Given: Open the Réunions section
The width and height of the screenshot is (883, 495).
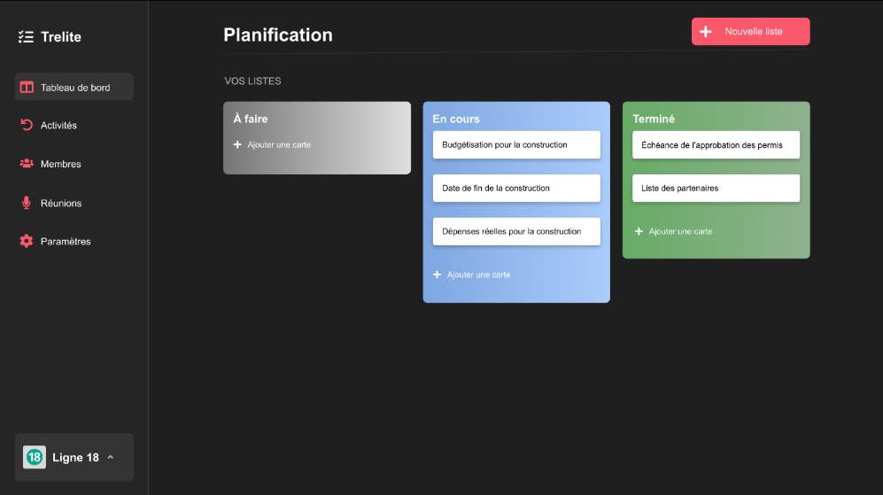Looking at the screenshot, I should coord(60,204).
